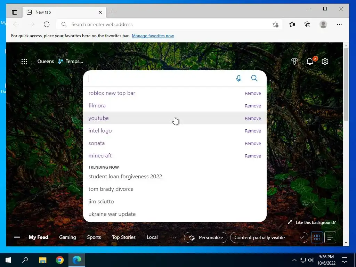The image size is (356, 267).
Task: Refresh the current page
Action: point(47,24)
